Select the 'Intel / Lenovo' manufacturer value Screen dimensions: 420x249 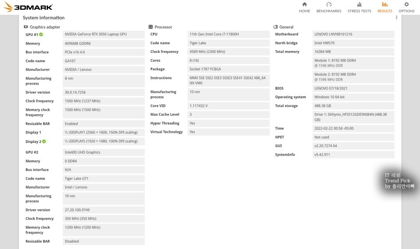[104, 187]
